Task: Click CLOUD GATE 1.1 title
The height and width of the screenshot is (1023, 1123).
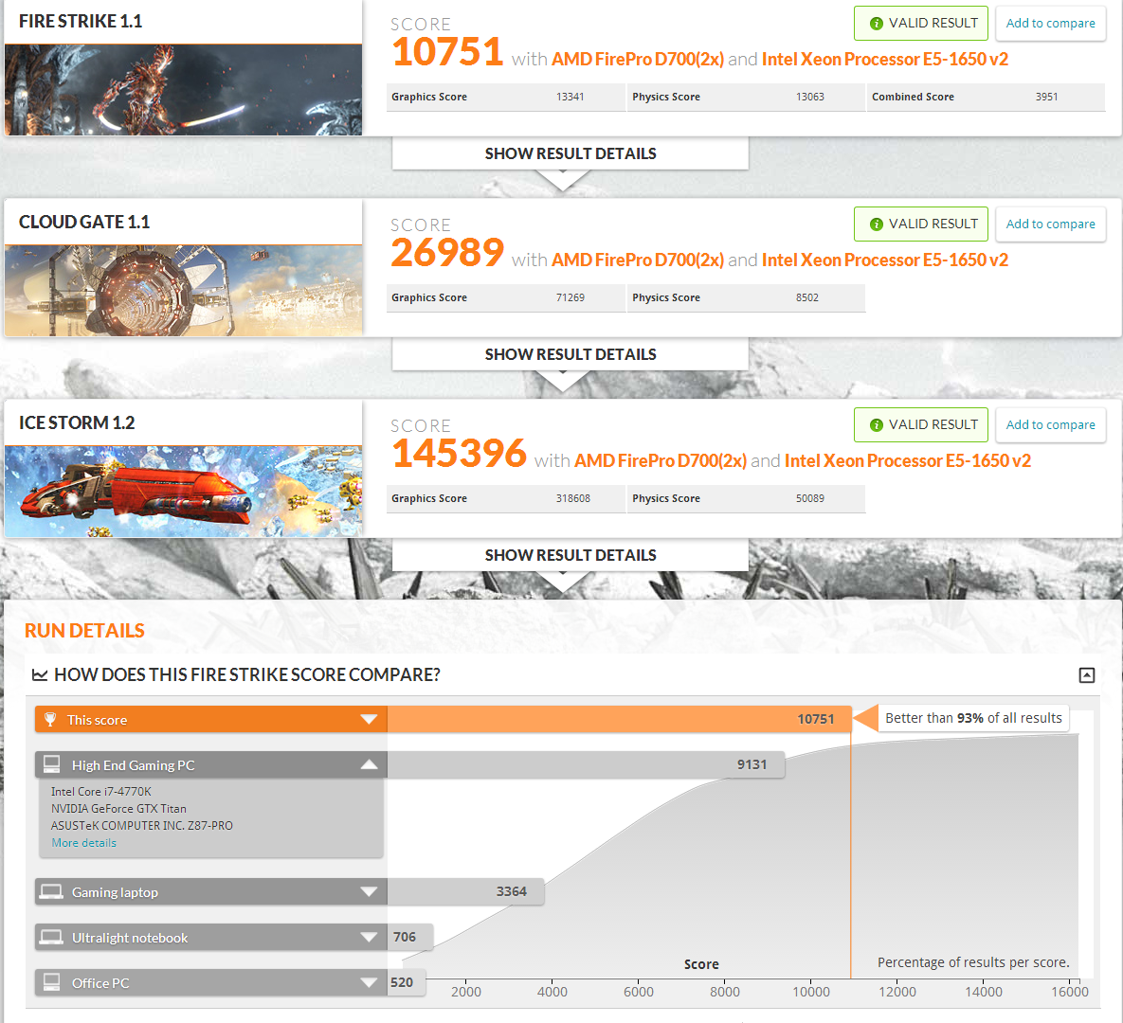Action: pyautogui.click(x=84, y=222)
